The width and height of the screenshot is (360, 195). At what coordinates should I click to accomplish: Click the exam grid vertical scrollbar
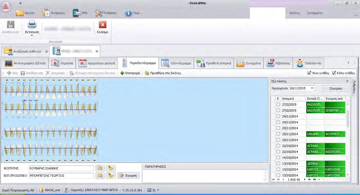coord(348,119)
